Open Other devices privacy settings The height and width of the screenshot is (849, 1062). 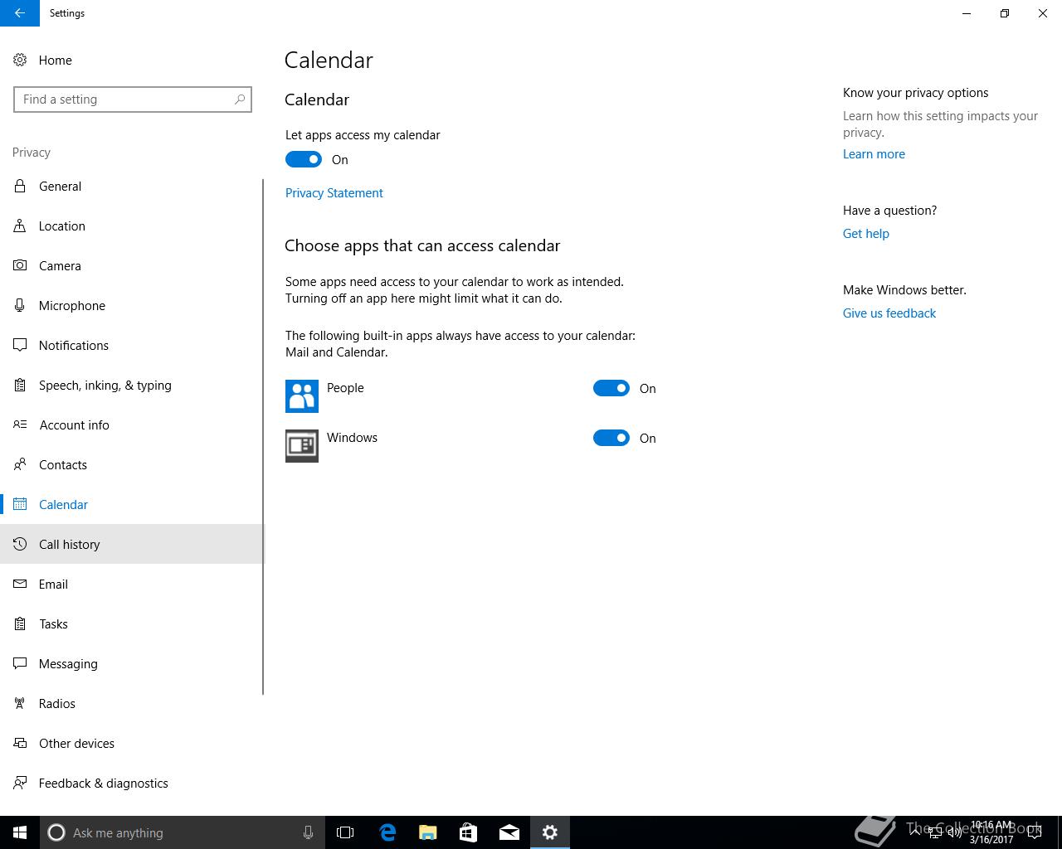click(x=131, y=743)
